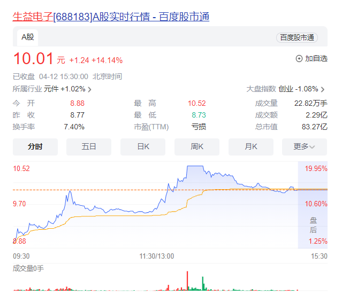Click the 盘后 after-hours shaded region

[313, 205]
